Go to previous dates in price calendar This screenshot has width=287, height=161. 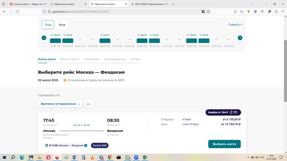coord(44,38)
